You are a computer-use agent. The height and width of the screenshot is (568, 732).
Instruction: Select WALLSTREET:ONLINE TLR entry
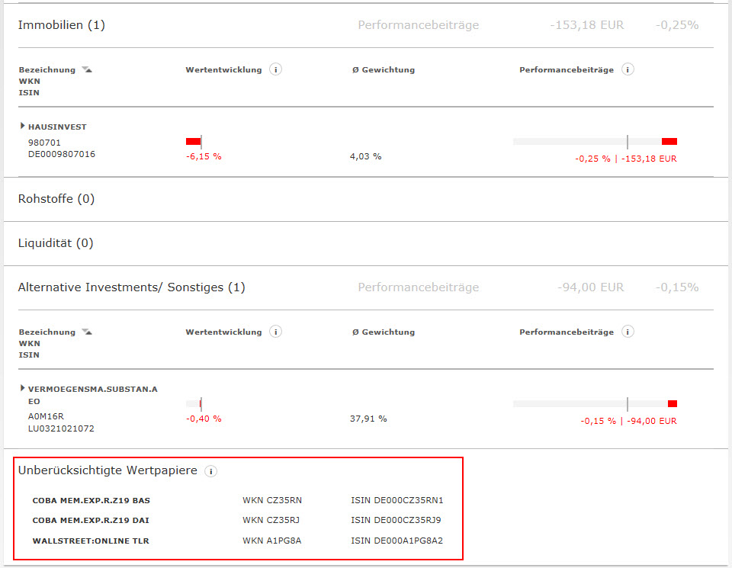(x=91, y=541)
